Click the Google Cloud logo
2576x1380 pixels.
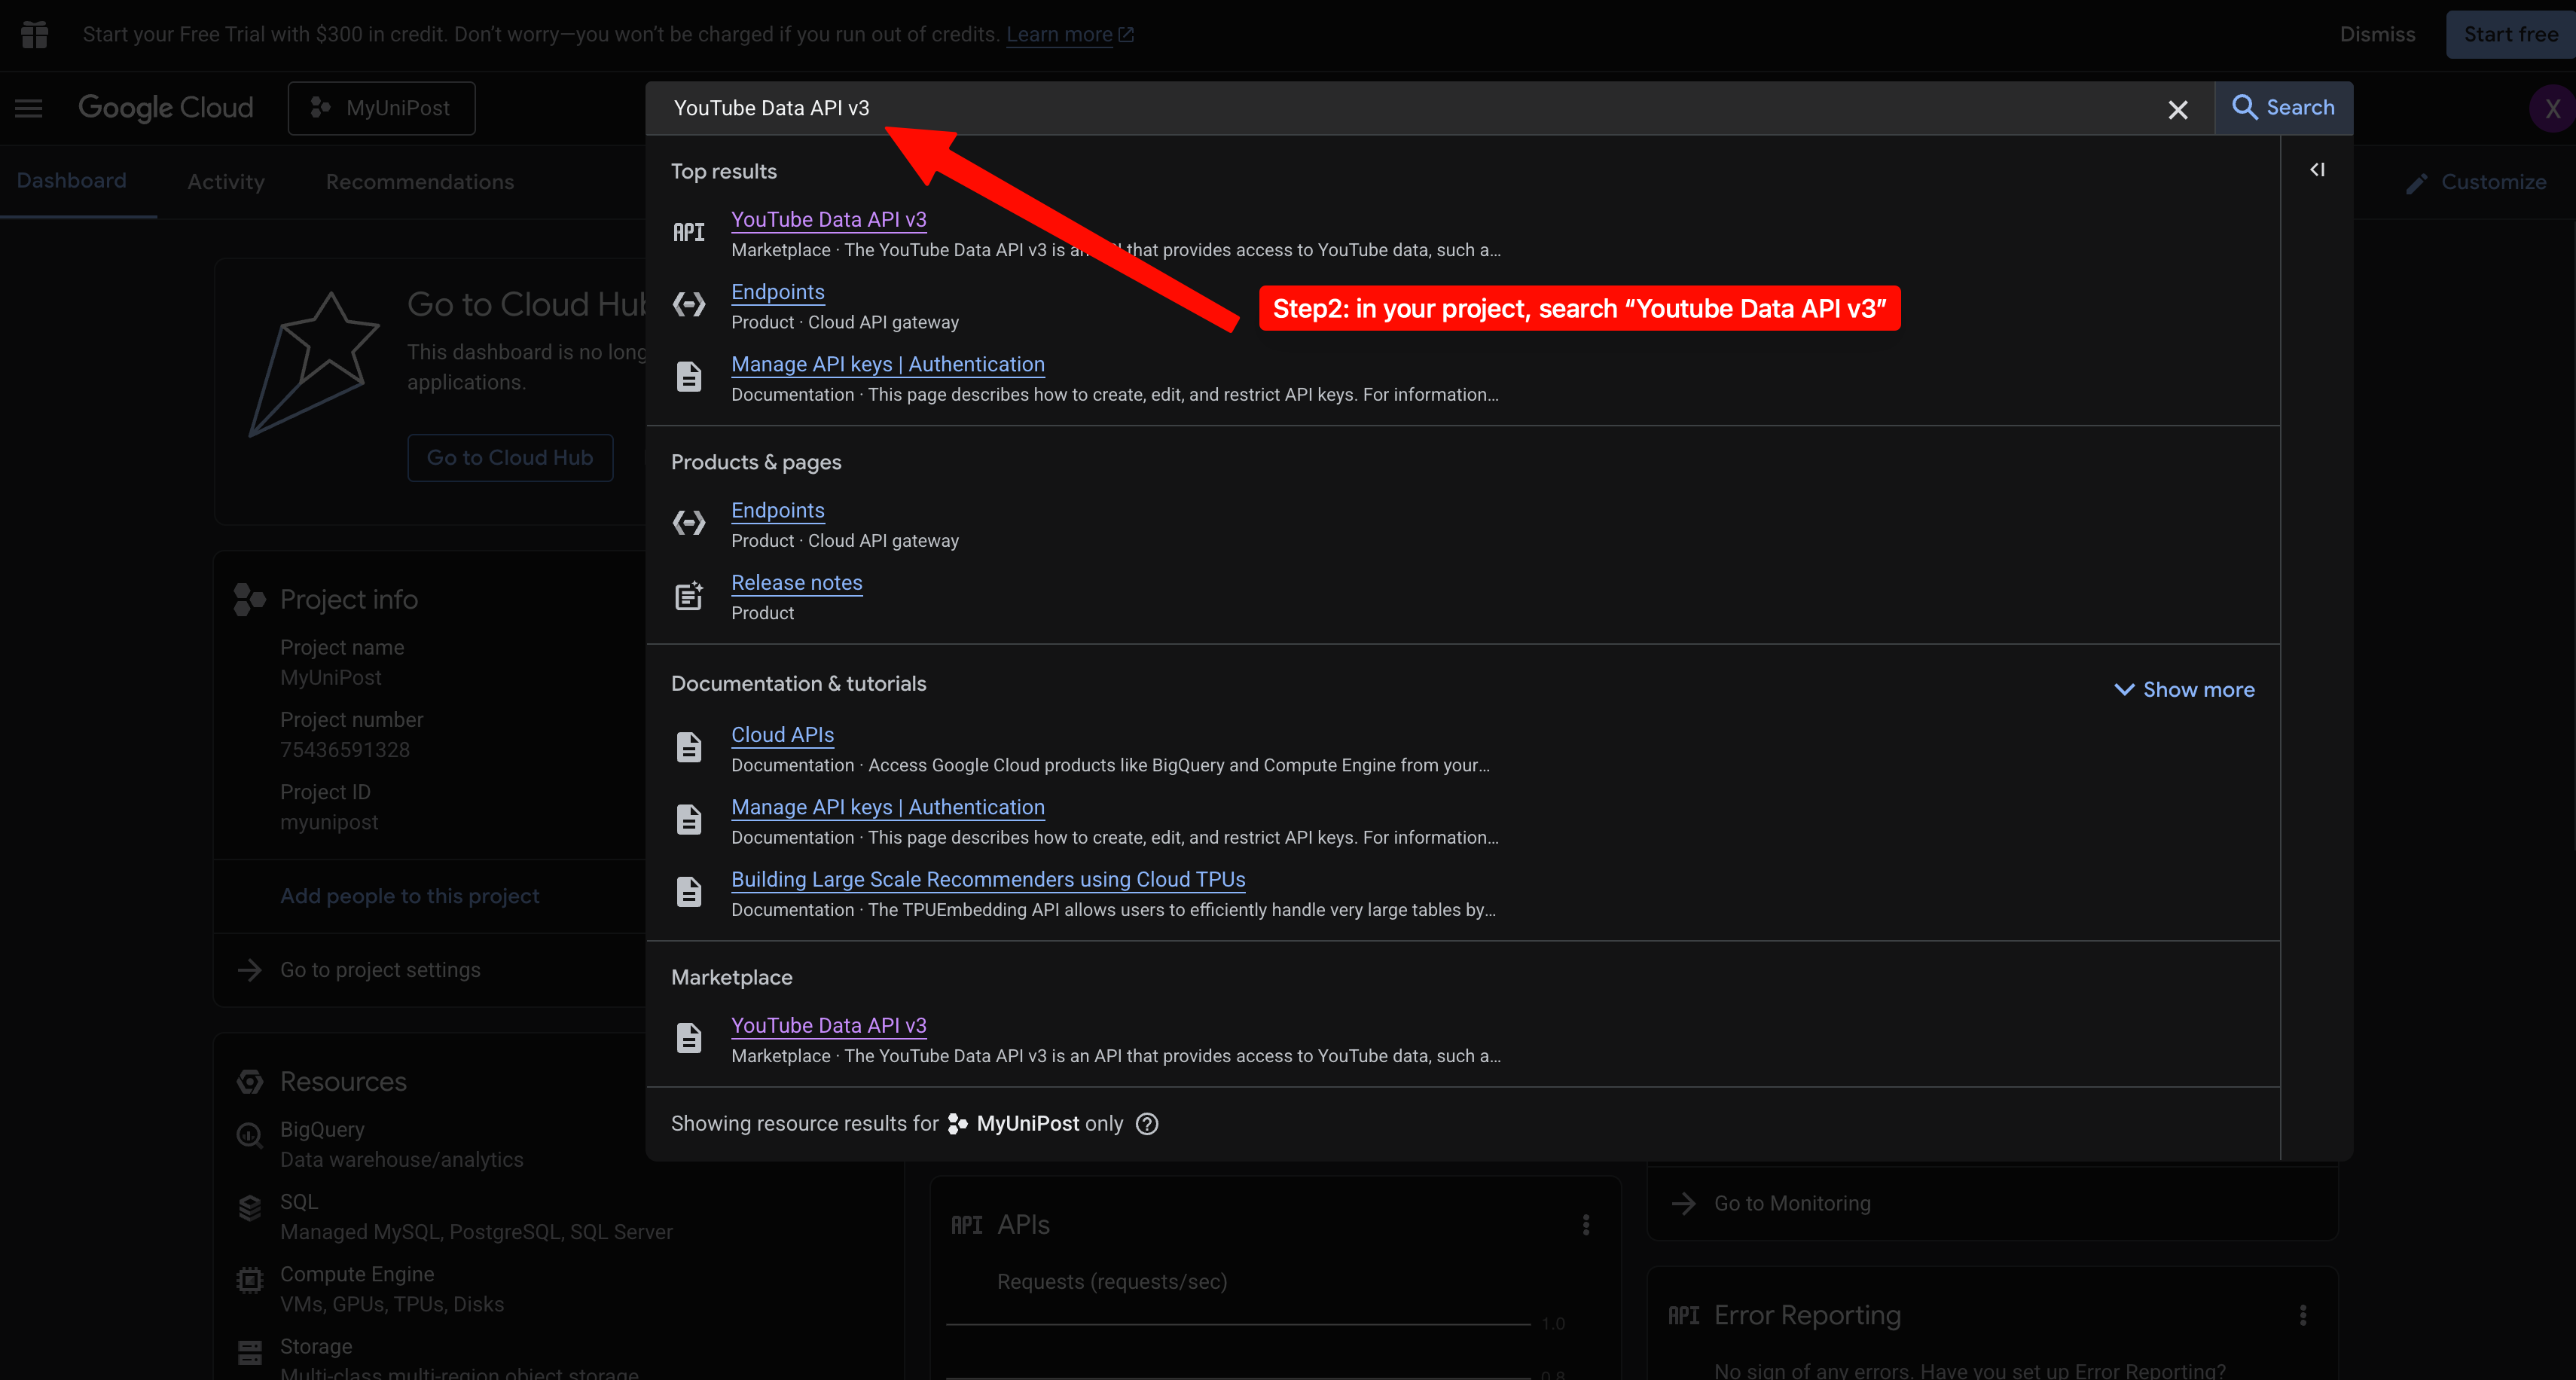pos(166,108)
